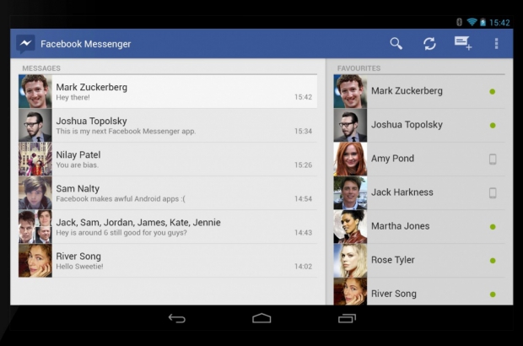Viewport: 523px width, 346px height.
Task: Open Nilay Patel's avatar thumbnail
Action: [x=35, y=159]
